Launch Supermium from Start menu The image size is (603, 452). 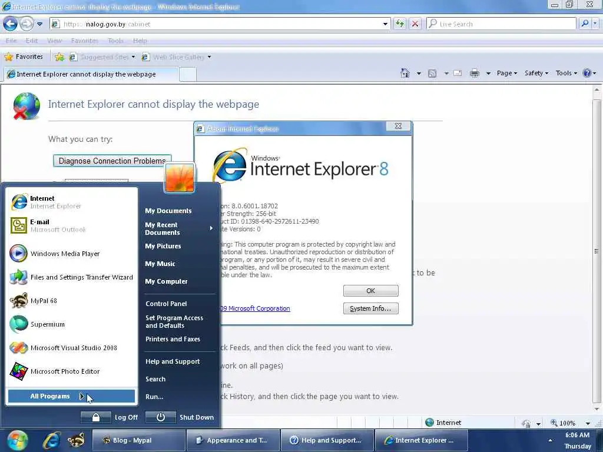(72, 324)
